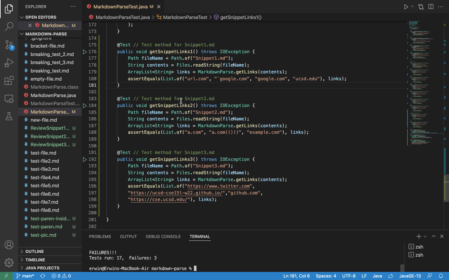Open the Run dropdown arrow beside play button
This screenshot has width=449, height=280.
click(x=412, y=7)
